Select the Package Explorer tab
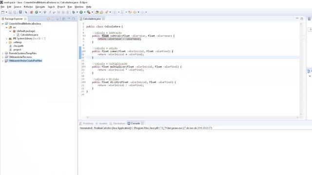This screenshot has height=175, width=312. (14, 19)
